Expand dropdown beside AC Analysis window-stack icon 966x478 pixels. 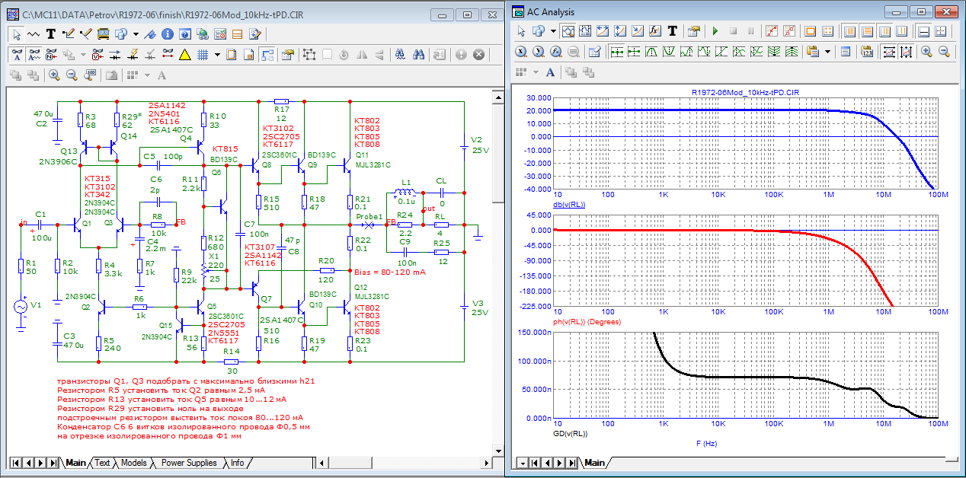(x=552, y=31)
